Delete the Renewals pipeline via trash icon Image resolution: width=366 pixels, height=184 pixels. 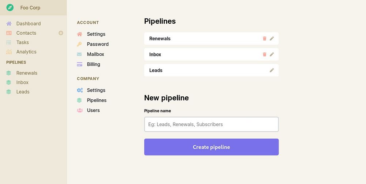click(265, 39)
